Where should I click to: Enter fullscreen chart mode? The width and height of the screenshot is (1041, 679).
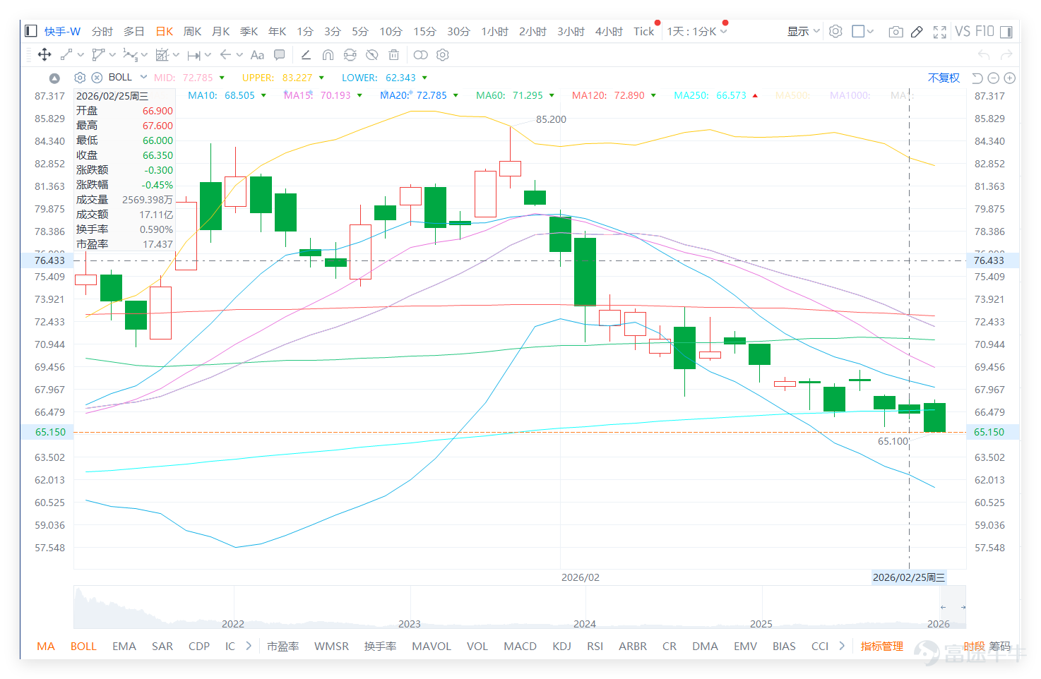tap(939, 32)
